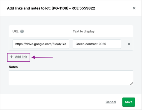Click the Add link option

[x=21, y=57]
